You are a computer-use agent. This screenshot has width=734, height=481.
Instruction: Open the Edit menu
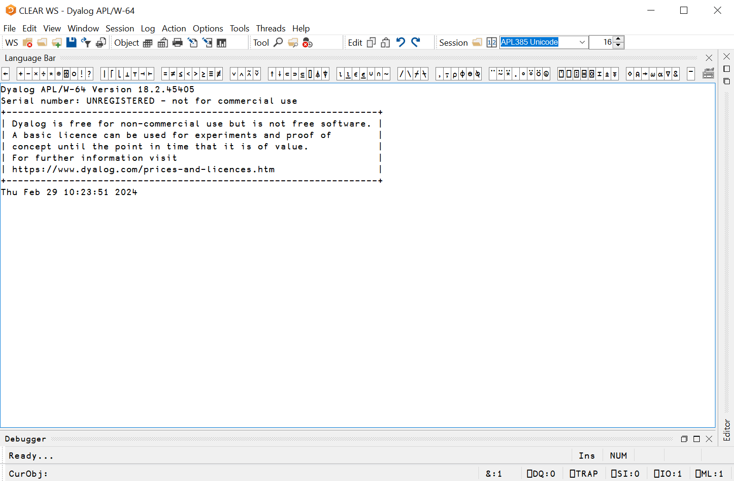point(30,29)
